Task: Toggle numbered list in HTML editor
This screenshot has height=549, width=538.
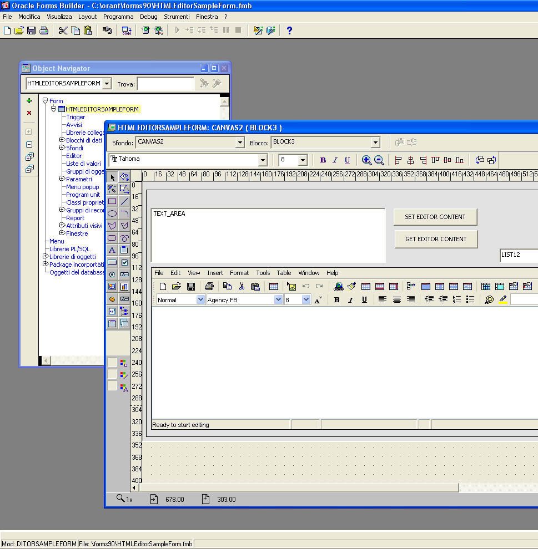Action: click(457, 299)
